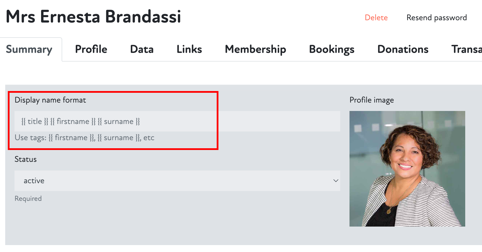Image resolution: width=482 pixels, height=252 pixels.
Task: View the Bookings tab
Action: click(332, 49)
